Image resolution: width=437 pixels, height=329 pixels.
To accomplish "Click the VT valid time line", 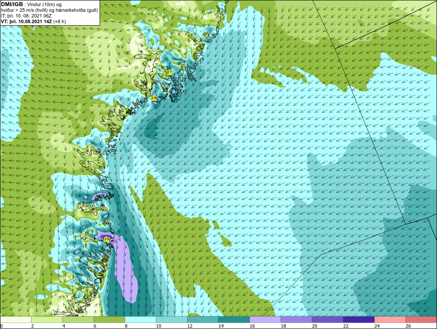I will [34, 21].
